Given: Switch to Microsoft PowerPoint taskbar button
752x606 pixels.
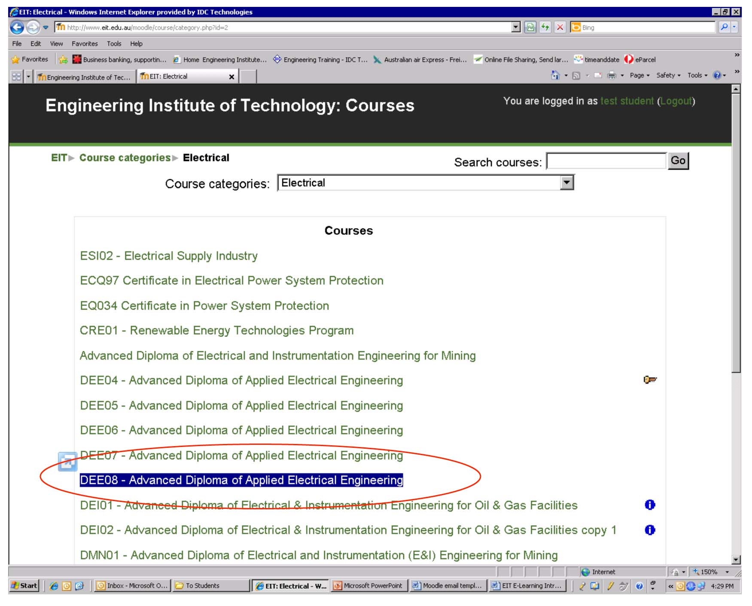Looking at the screenshot, I should 369,586.
